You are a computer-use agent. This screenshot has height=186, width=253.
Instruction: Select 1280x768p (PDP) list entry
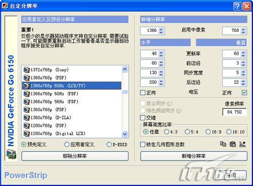(72, 125)
